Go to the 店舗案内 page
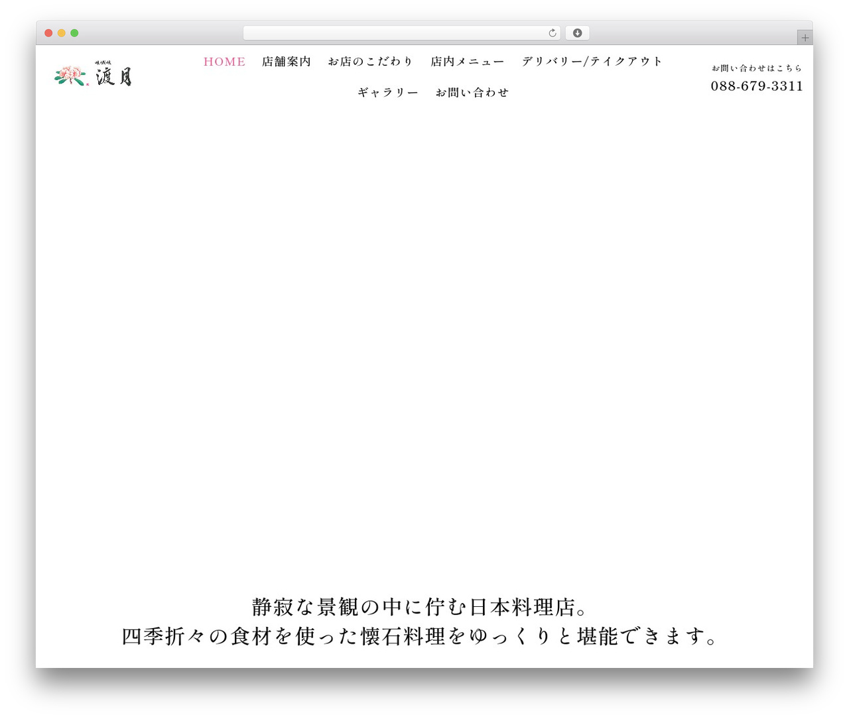This screenshot has height=719, width=849. [x=286, y=62]
